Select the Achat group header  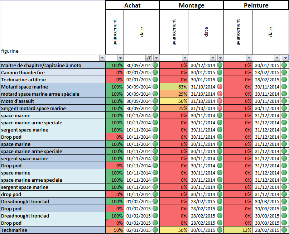point(133,5)
